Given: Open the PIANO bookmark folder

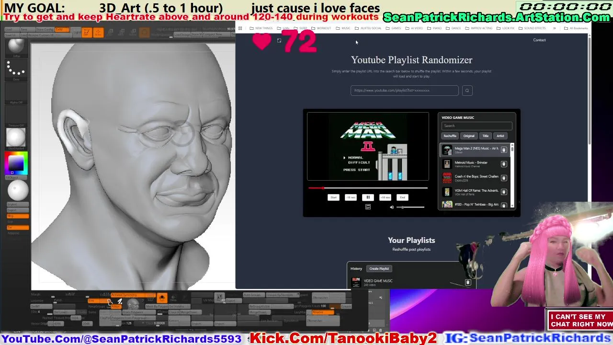Looking at the screenshot, I should [434, 28].
